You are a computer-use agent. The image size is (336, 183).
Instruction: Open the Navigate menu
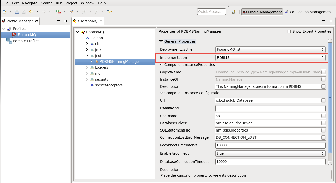point(30,3)
